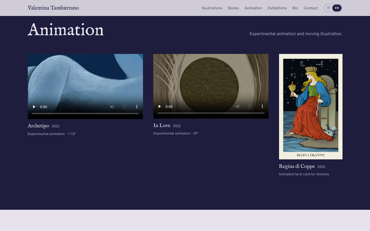This screenshot has height=231, width=370.
Task: Open more options on In Love video
Action: point(262,106)
